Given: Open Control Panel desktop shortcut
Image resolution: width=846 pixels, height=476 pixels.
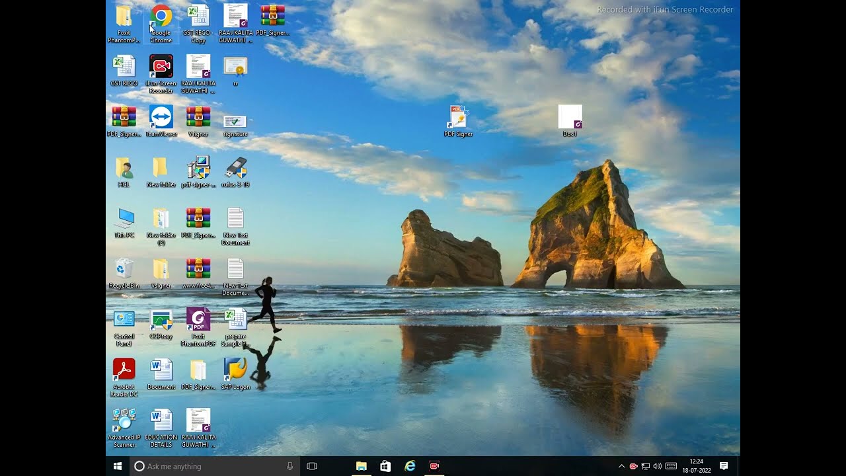Looking at the screenshot, I should (x=124, y=327).
